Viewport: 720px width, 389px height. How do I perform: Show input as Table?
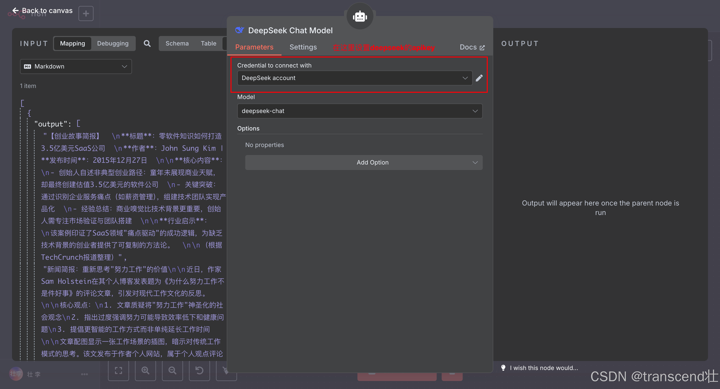click(x=208, y=43)
